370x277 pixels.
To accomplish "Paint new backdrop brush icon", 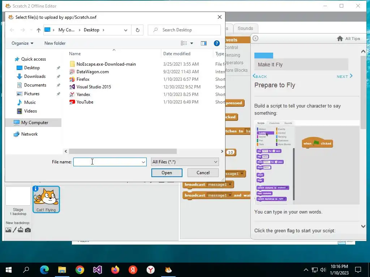I will click(x=14, y=230).
